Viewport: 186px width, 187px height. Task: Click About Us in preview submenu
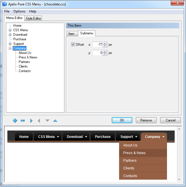143,145
